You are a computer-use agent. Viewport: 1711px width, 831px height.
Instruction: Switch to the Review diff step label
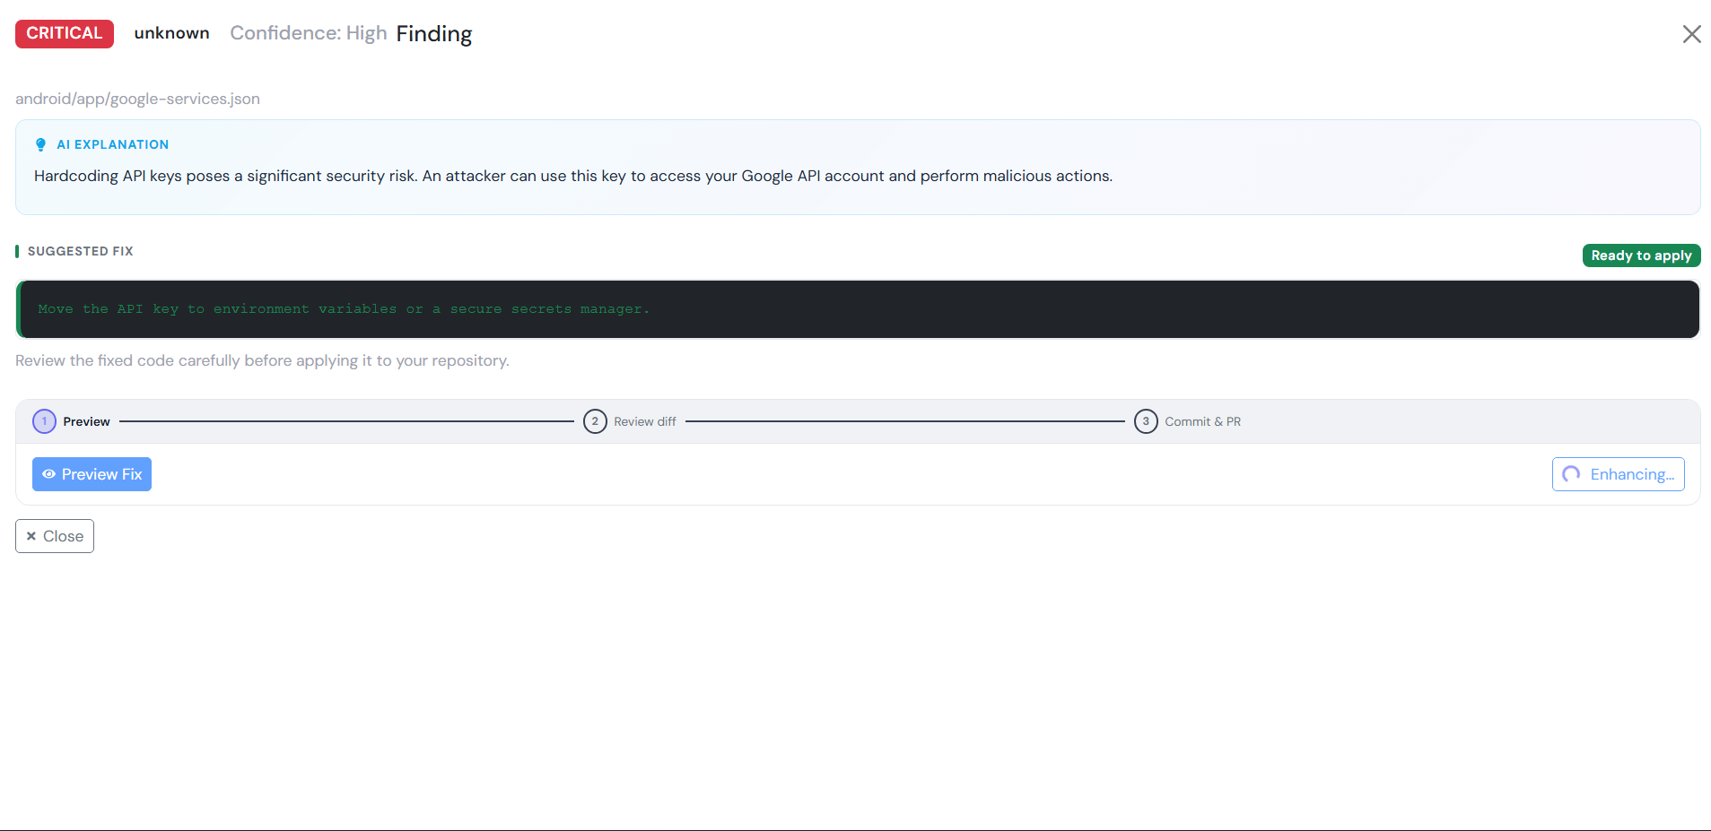click(645, 421)
